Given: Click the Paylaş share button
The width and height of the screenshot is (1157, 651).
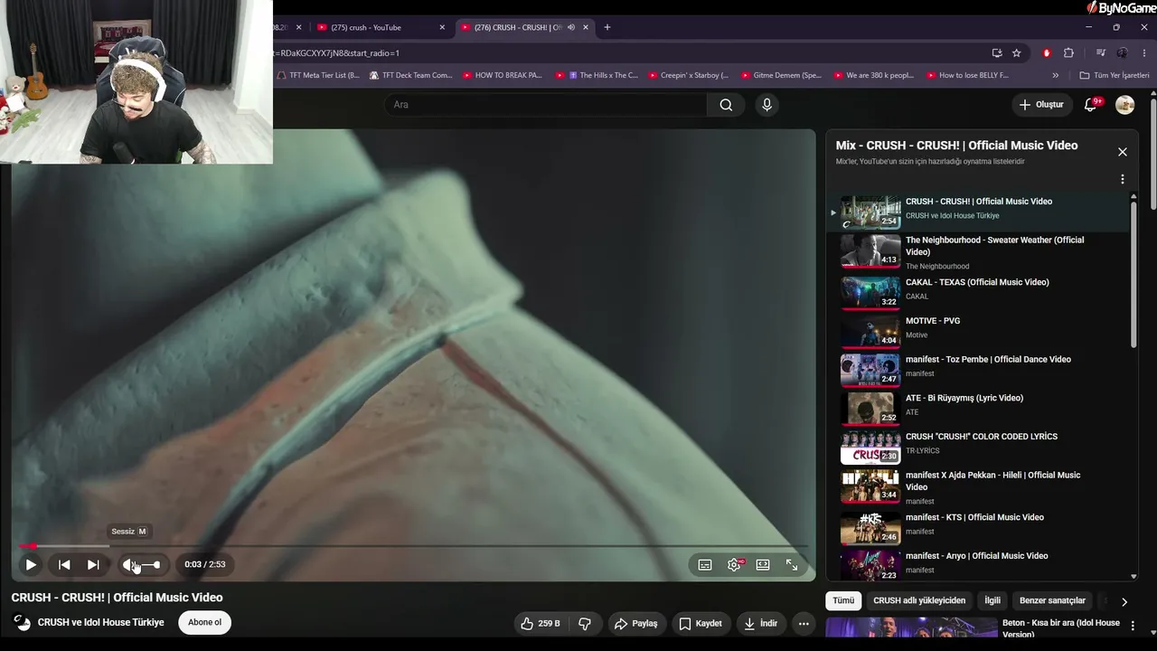Looking at the screenshot, I should [x=636, y=623].
